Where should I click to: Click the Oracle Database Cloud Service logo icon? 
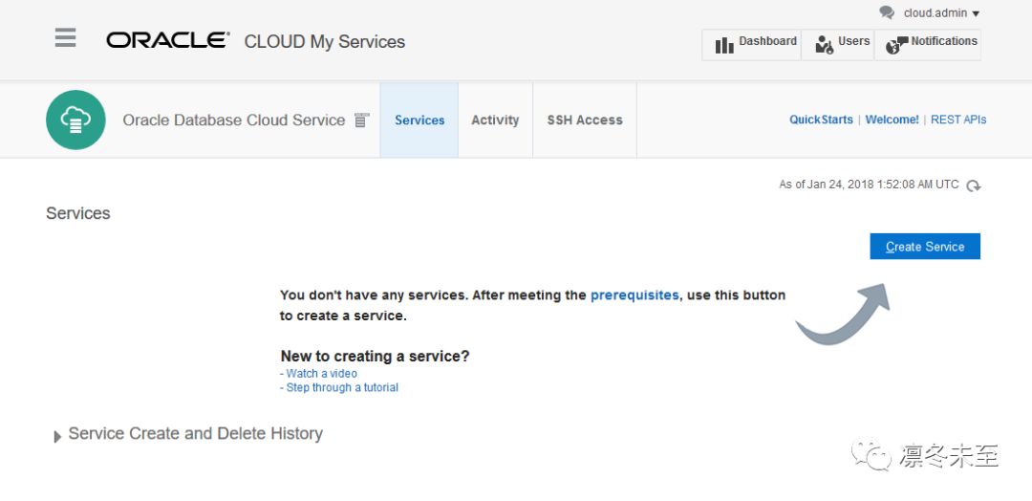coord(75,120)
